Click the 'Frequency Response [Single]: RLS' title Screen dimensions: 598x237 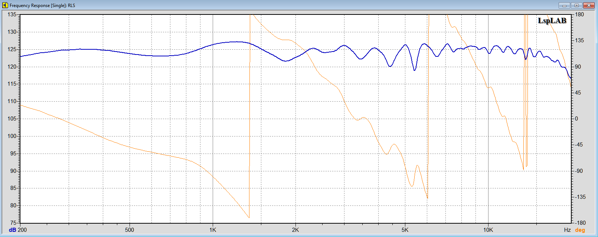point(42,6)
